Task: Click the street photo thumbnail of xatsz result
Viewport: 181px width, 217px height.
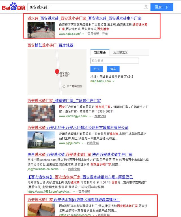Action: [x=41, y=31]
